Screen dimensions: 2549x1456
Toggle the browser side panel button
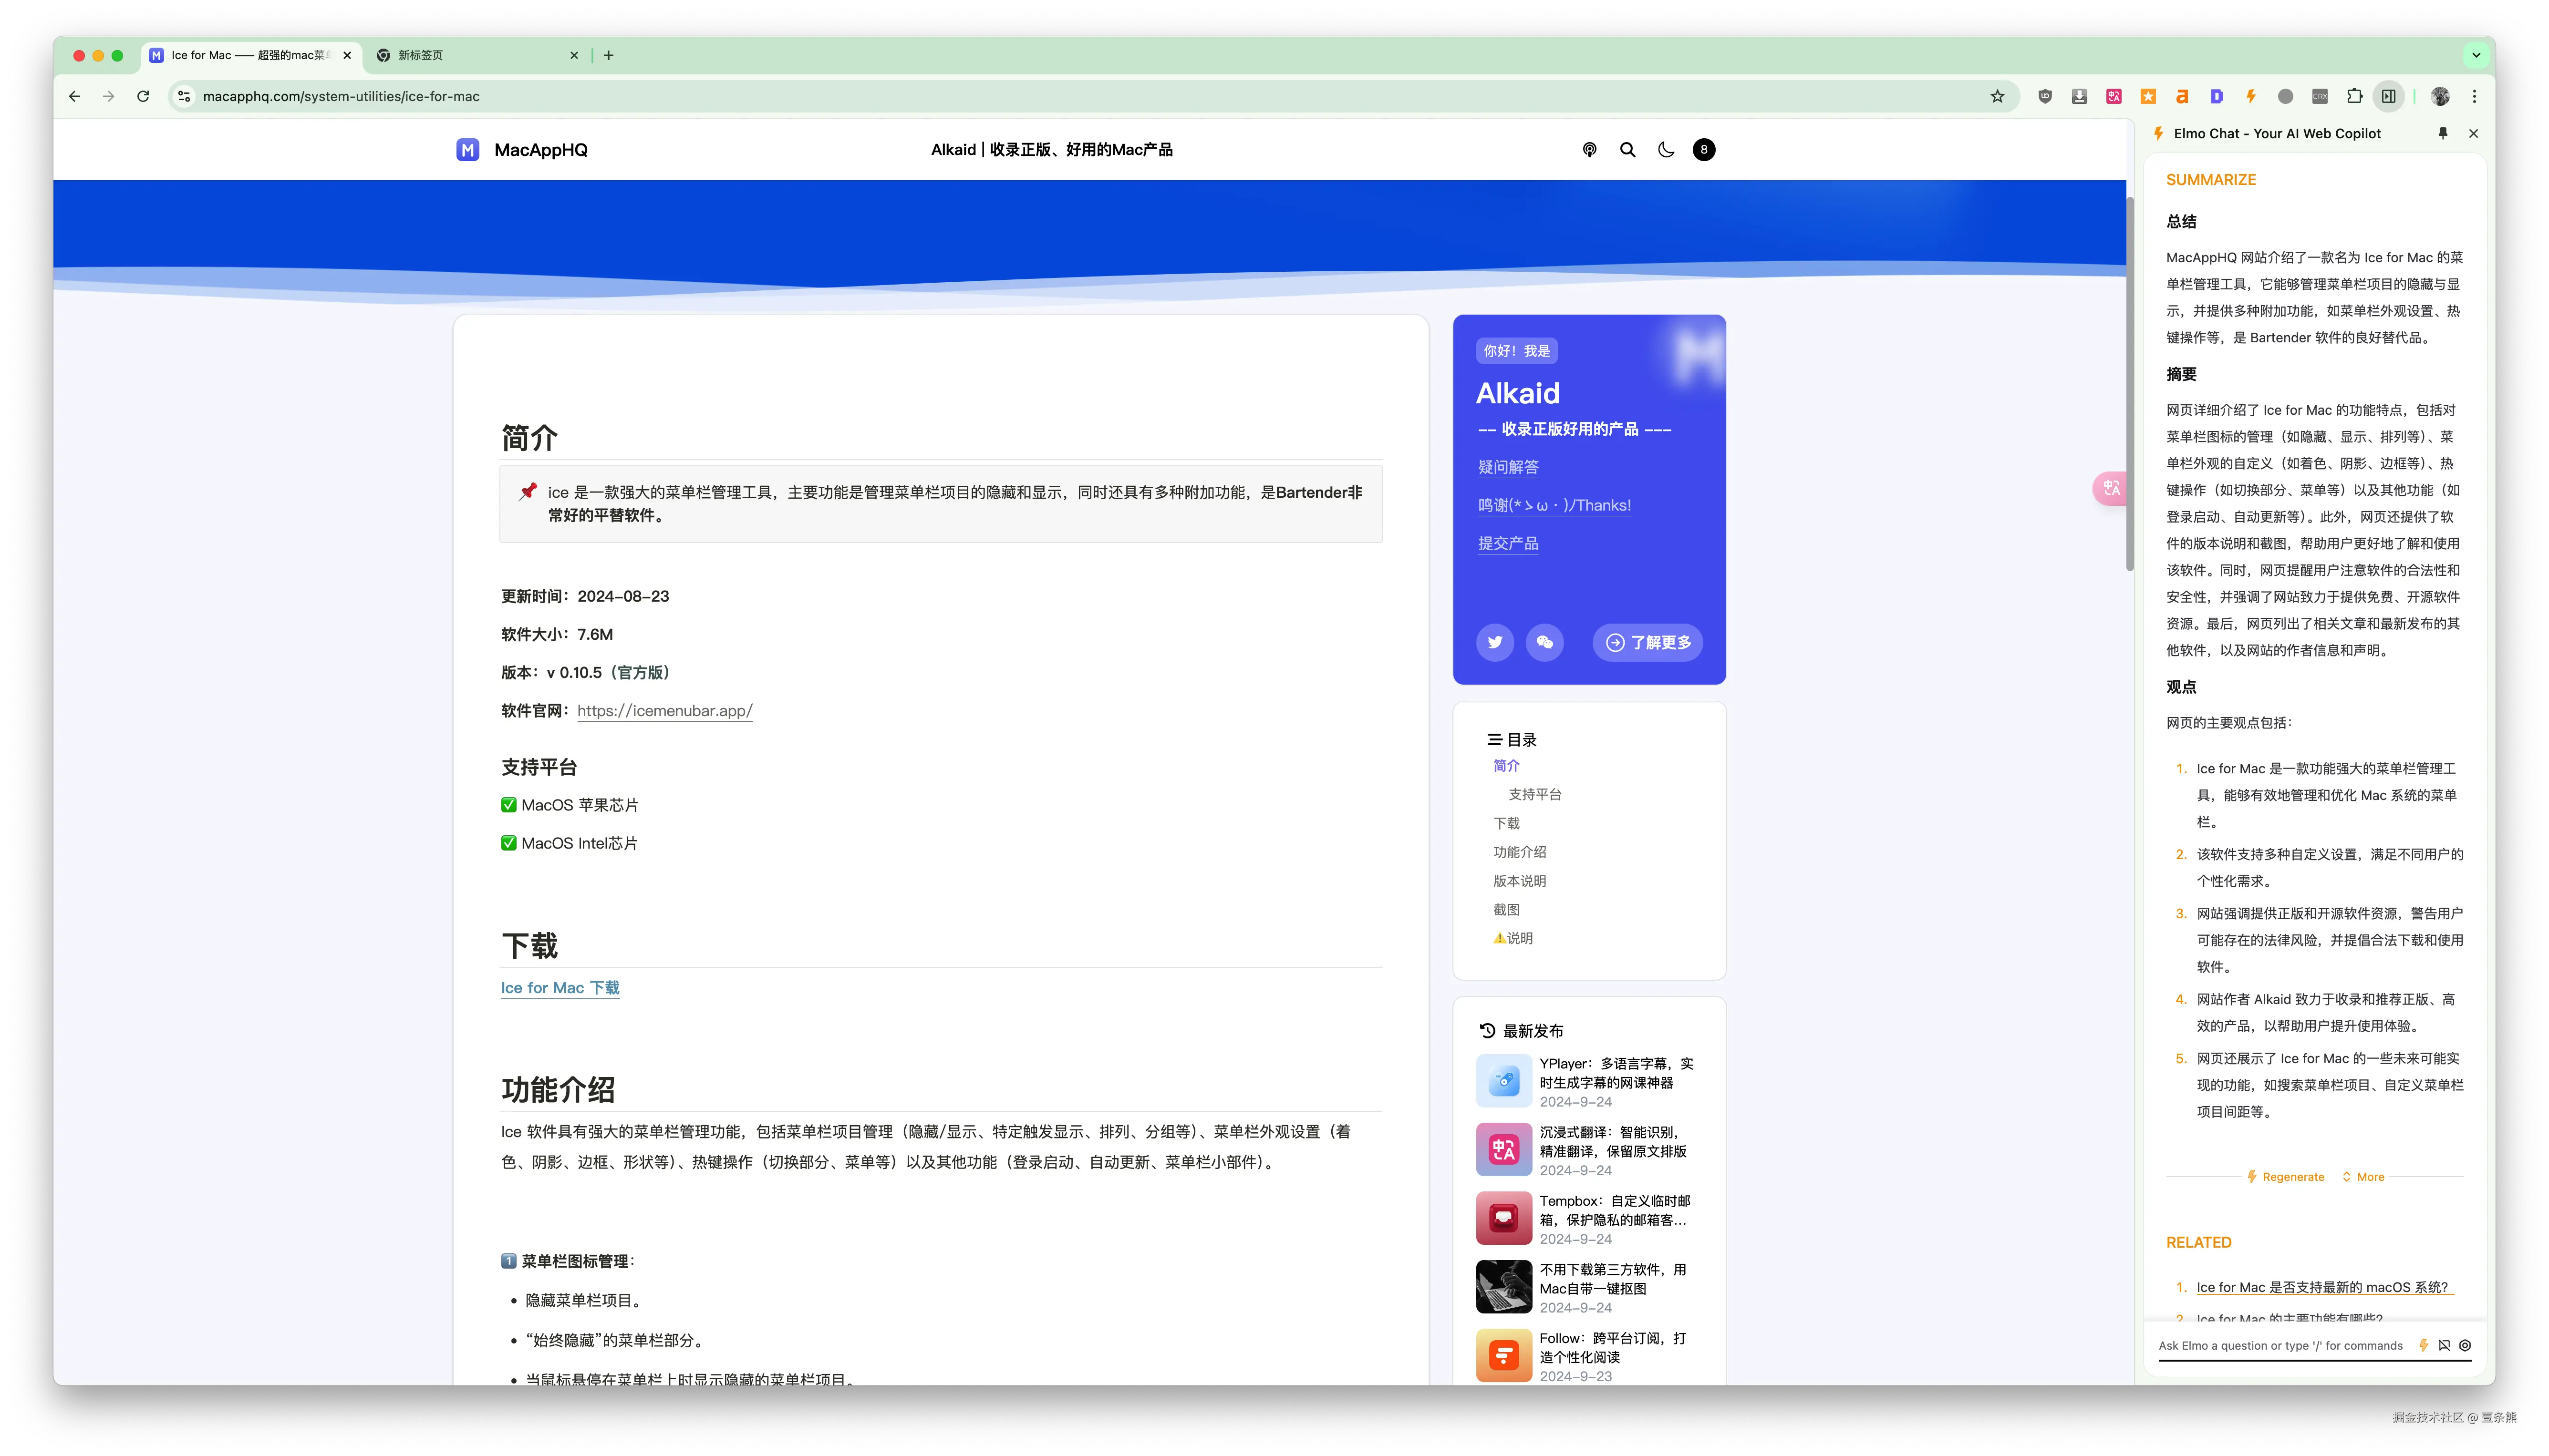pos(2389,97)
